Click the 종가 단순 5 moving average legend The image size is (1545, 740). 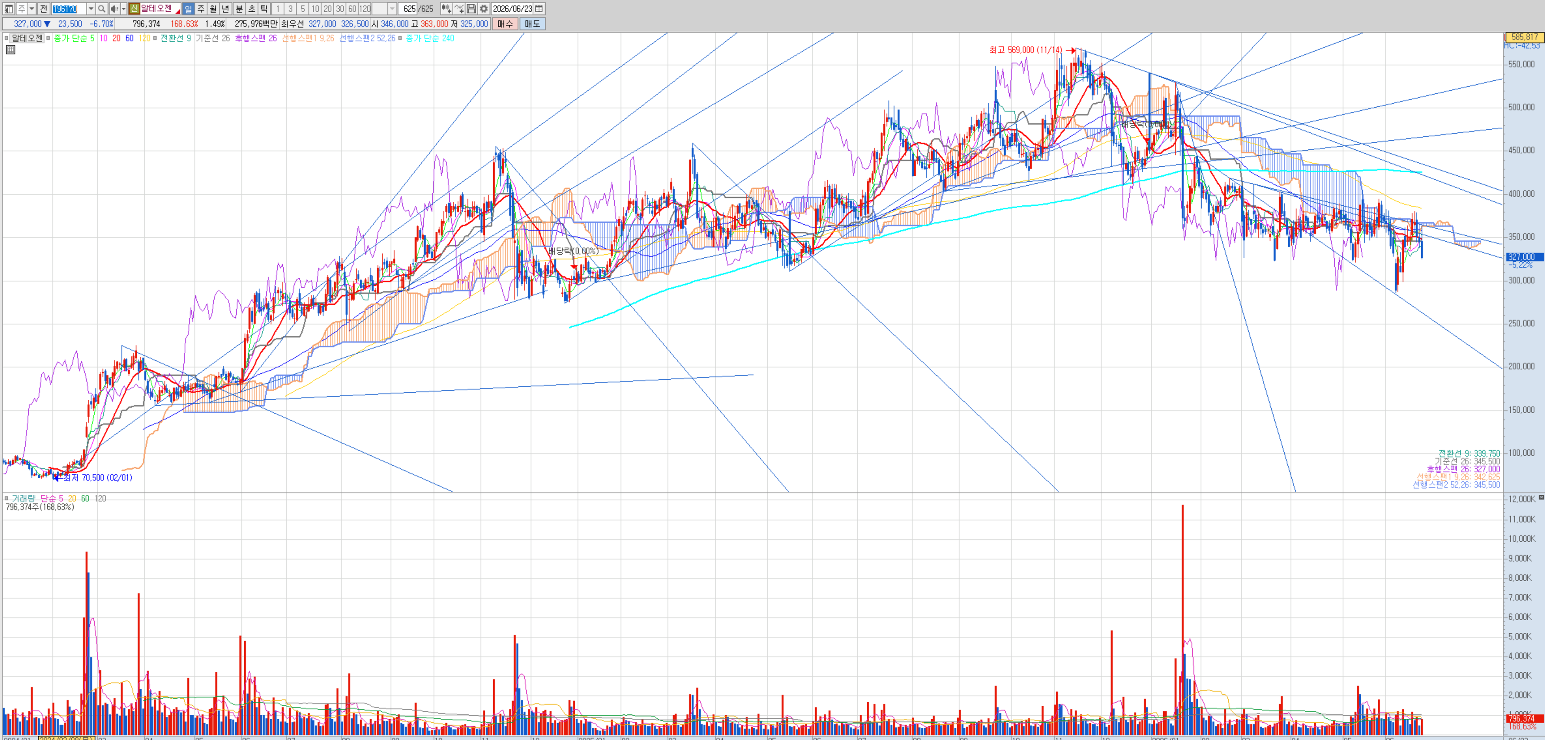tap(74, 38)
